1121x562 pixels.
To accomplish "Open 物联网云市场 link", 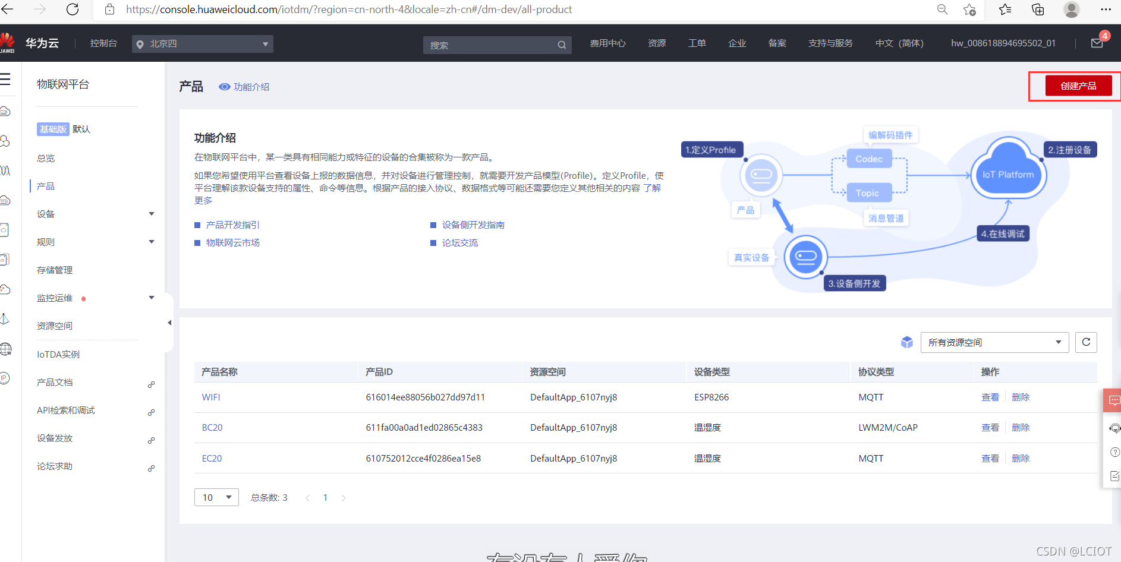I will pos(233,242).
